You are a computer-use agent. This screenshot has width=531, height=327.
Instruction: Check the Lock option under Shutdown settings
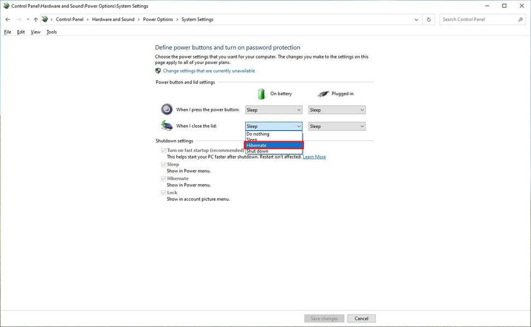(x=163, y=192)
